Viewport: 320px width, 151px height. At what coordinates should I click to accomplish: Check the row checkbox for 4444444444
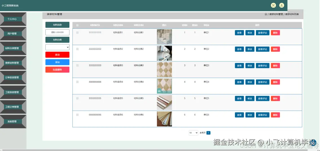pyautogui.click(x=77, y=82)
